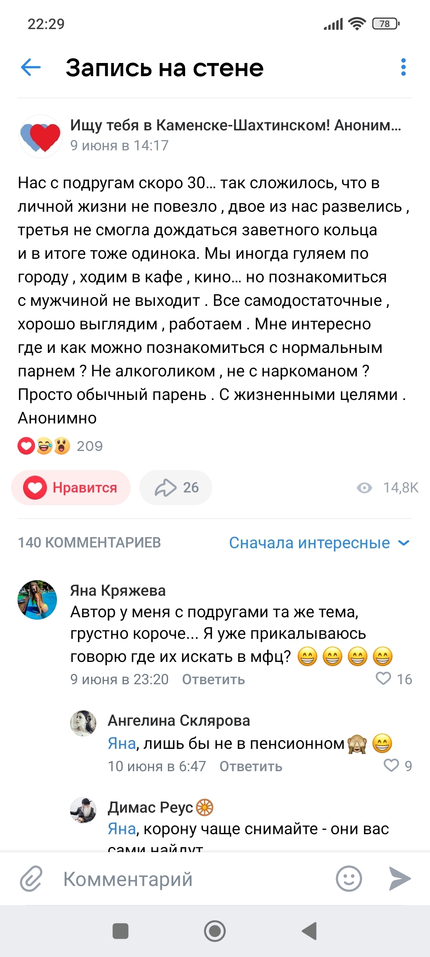Open Димас Реус's profile avatar
Screen dimensions: 430x957
83,810
